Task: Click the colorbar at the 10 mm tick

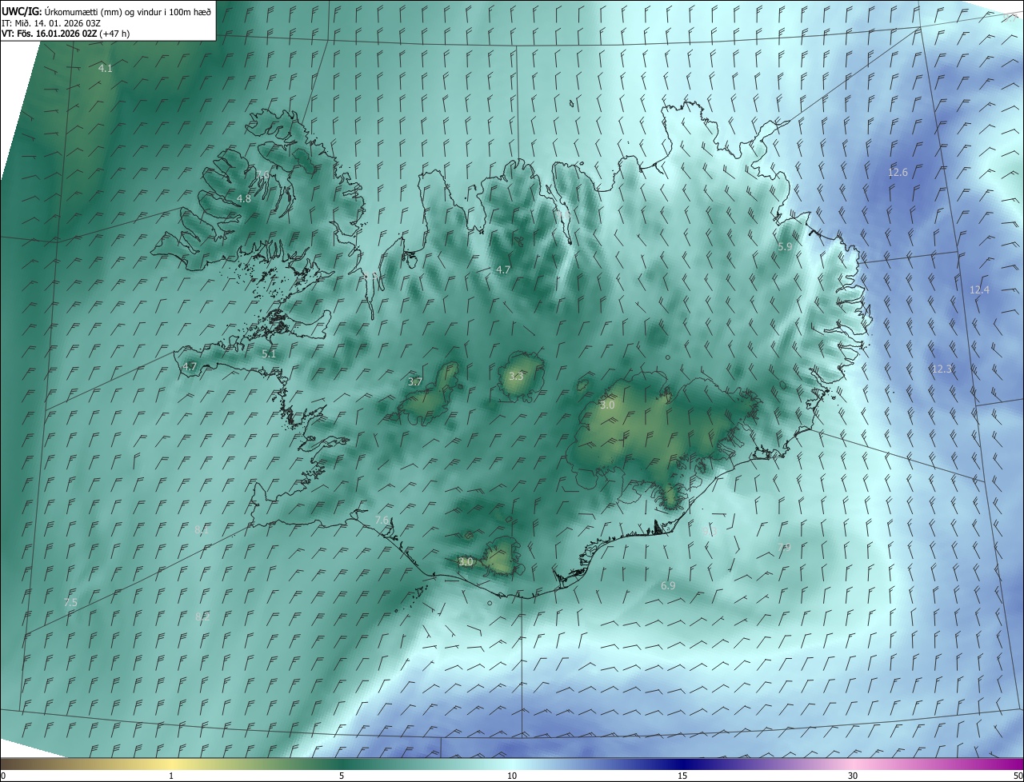Action: click(x=512, y=765)
